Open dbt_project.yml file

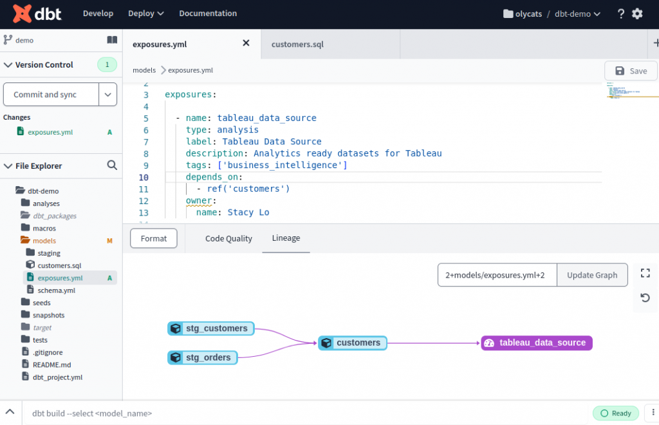click(x=57, y=377)
